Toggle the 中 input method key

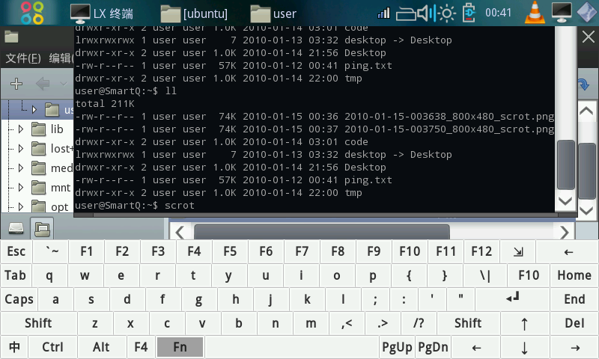point(15,347)
